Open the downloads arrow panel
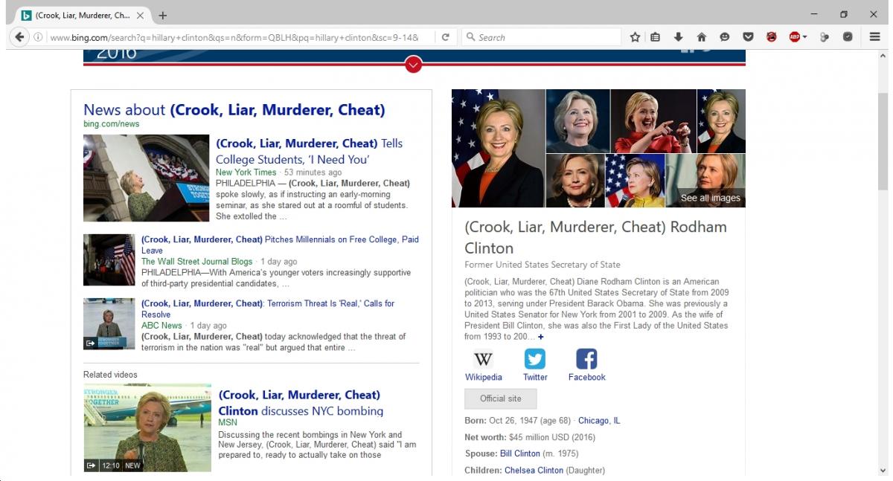Viewport: 893px width, 481px height. (679, 37)
